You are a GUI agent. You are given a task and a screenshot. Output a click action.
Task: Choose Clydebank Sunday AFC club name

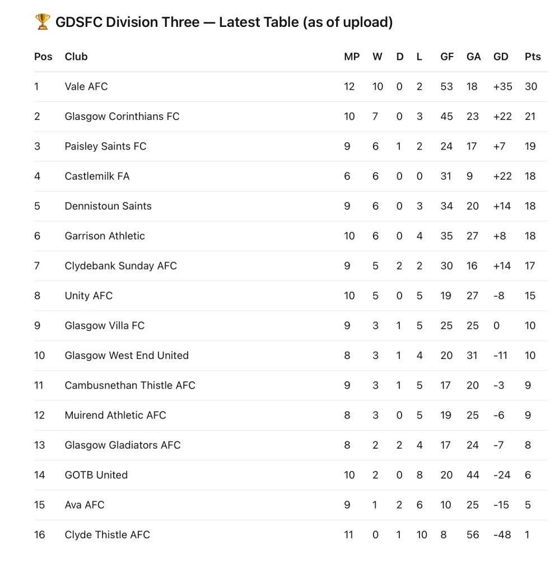[x=120, y=265]
